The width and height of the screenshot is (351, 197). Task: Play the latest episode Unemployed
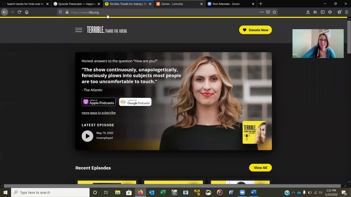pyautogui.click(x=87, y=136)
